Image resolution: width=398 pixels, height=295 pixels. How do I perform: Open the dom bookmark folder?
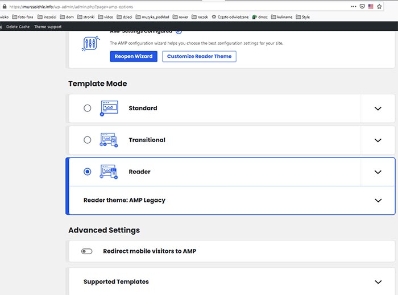point(67,17)
